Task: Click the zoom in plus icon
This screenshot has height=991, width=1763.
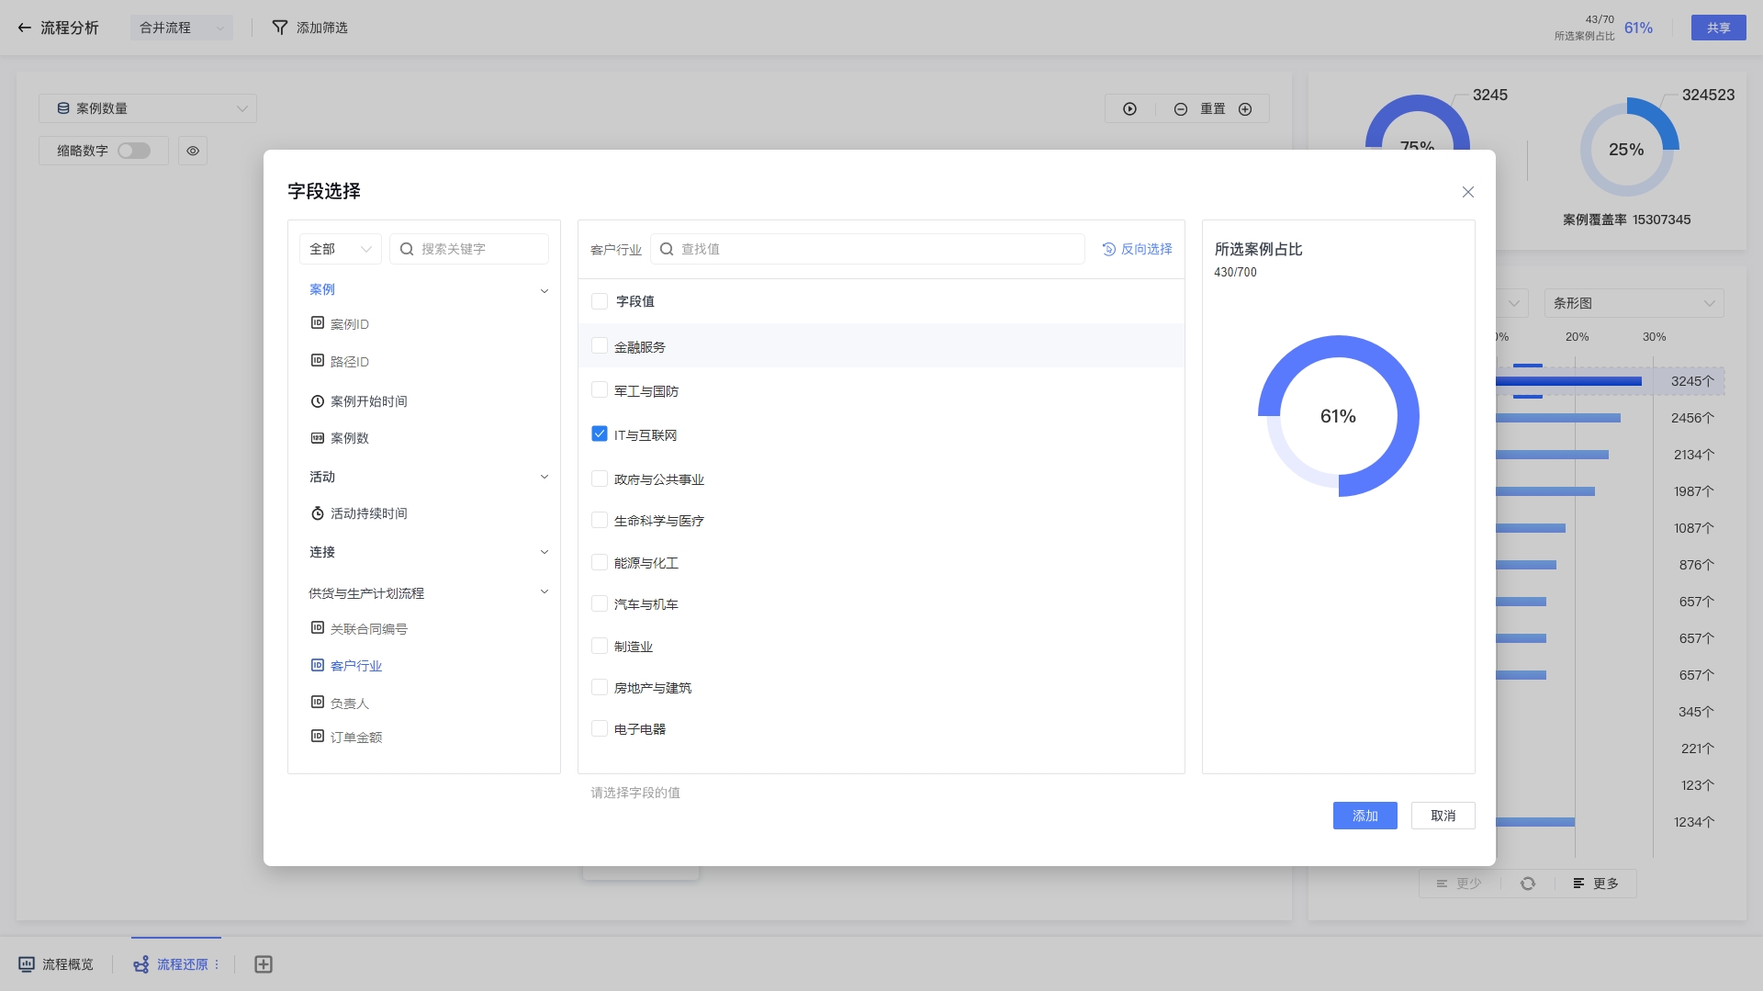Action: click(1245, 109)
